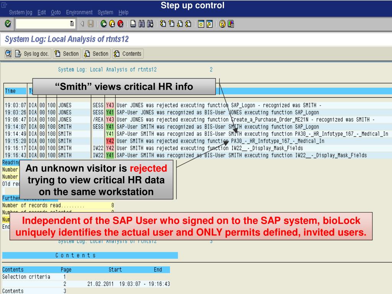
Task: Click the date 21.02.2011 in the contents table
Action: 100,284
